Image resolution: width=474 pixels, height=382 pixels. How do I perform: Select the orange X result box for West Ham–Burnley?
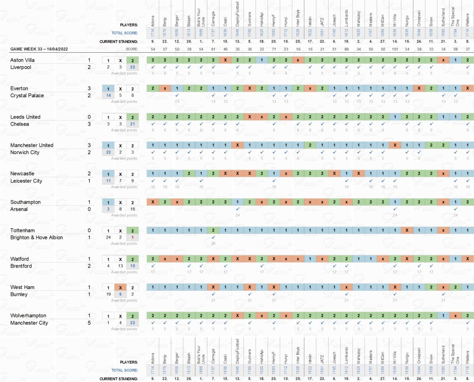120,288
